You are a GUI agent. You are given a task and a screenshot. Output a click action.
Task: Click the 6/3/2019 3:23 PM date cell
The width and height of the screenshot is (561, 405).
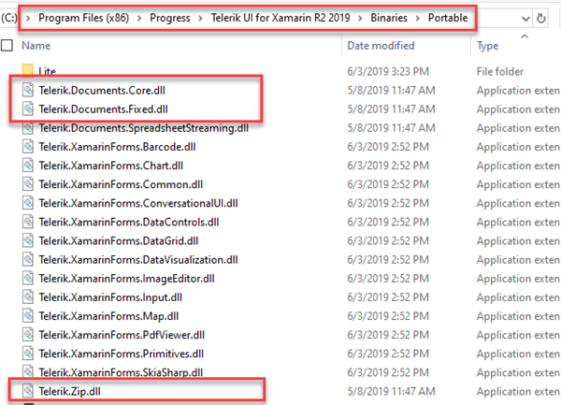(x=388, y=71)
